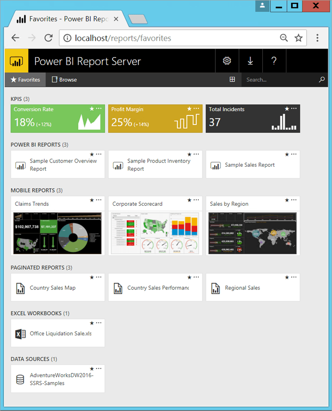Viewport: 332px width, 411px height.
Task: Open AdventureWorksDW2016 data source
Action: point(57,379)
